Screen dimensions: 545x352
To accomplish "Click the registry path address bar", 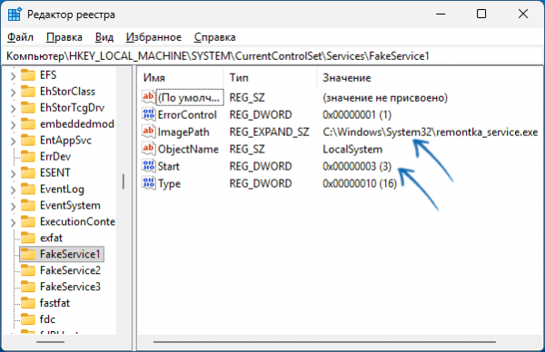I will (272, 56).
